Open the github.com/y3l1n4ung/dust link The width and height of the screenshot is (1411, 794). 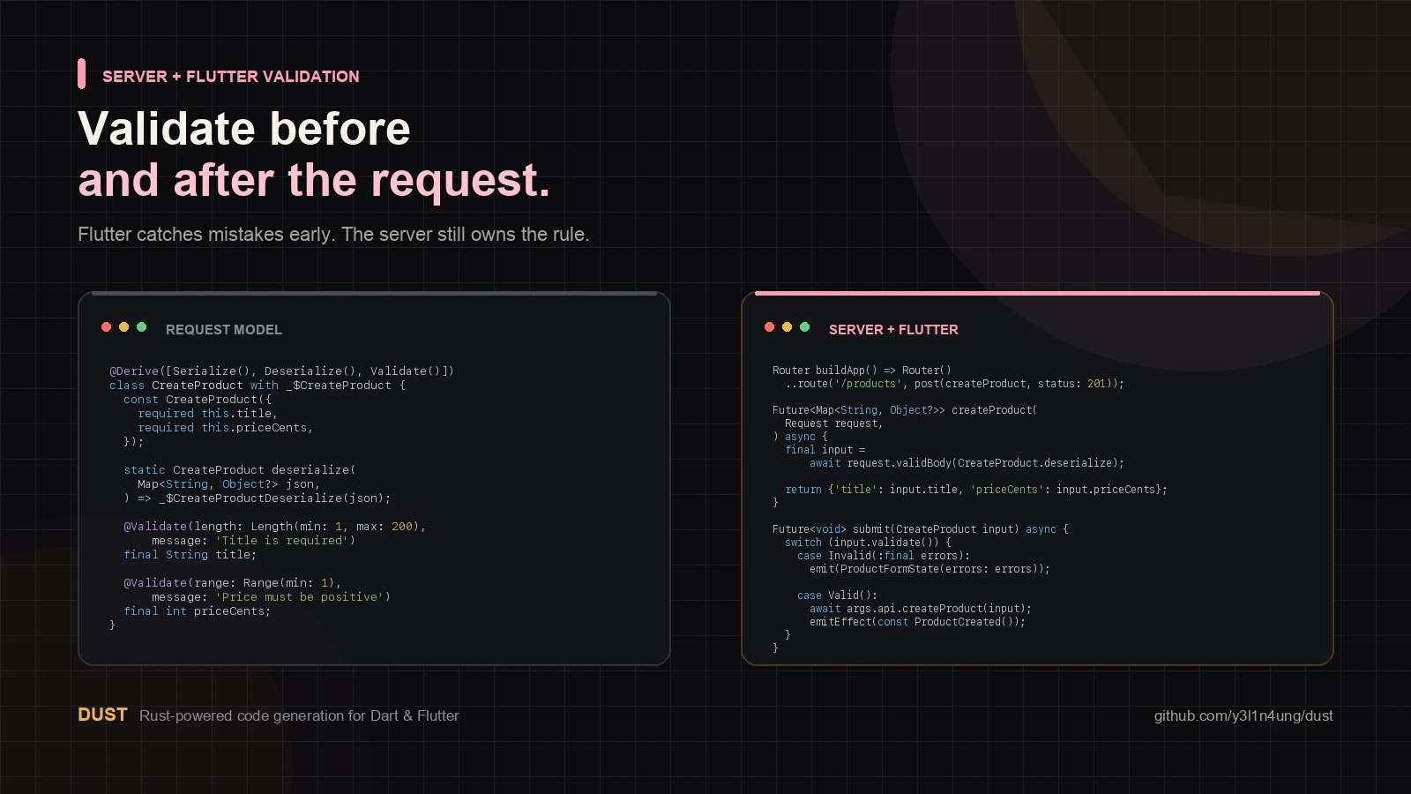[1243, 715]
